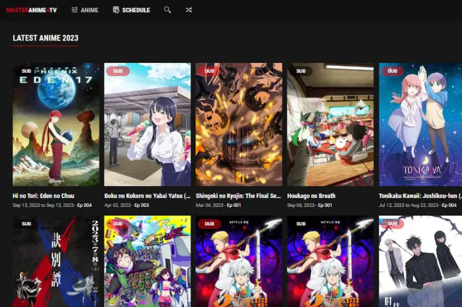Click the DUB badge on Shingeki no Kyojin poster
The height and width of the screenshot is (307, 462).
pyautogui.click(x=209, y=71)
